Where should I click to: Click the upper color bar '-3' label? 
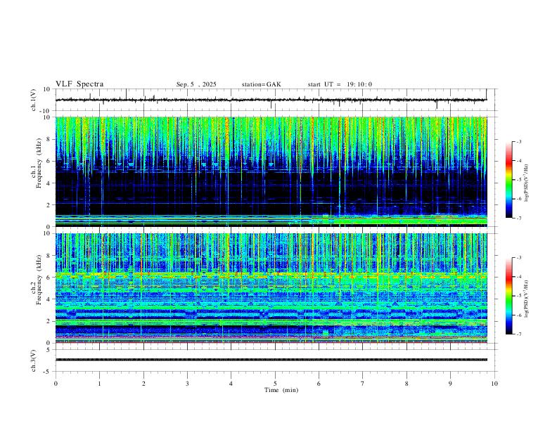point(518,141)
